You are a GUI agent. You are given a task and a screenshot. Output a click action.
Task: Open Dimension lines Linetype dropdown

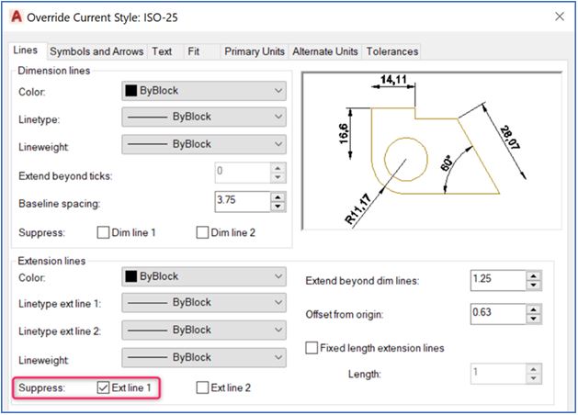coord(204,117)
